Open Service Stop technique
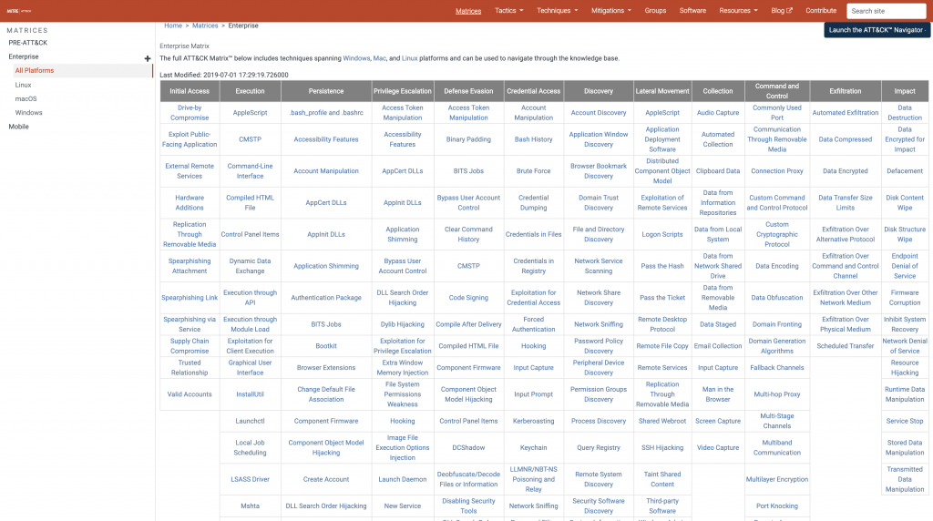This screenshot has width=933, height=521. (905, 421)
